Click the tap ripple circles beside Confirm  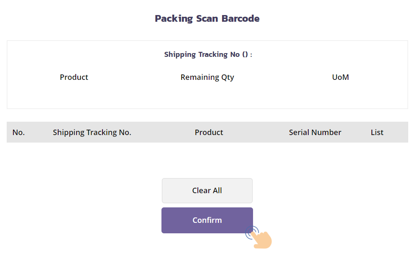coord(252,232)
